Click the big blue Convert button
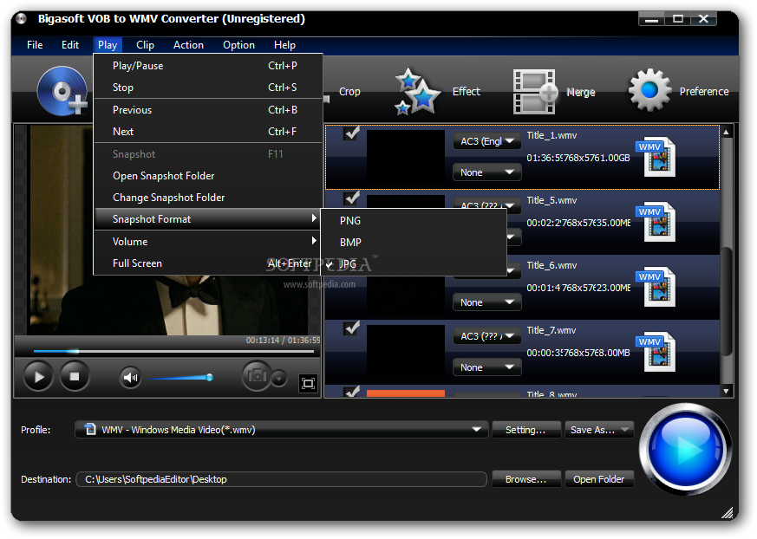Image resolution: width=757 pixels, height=539 pixels. pos(686,449)
